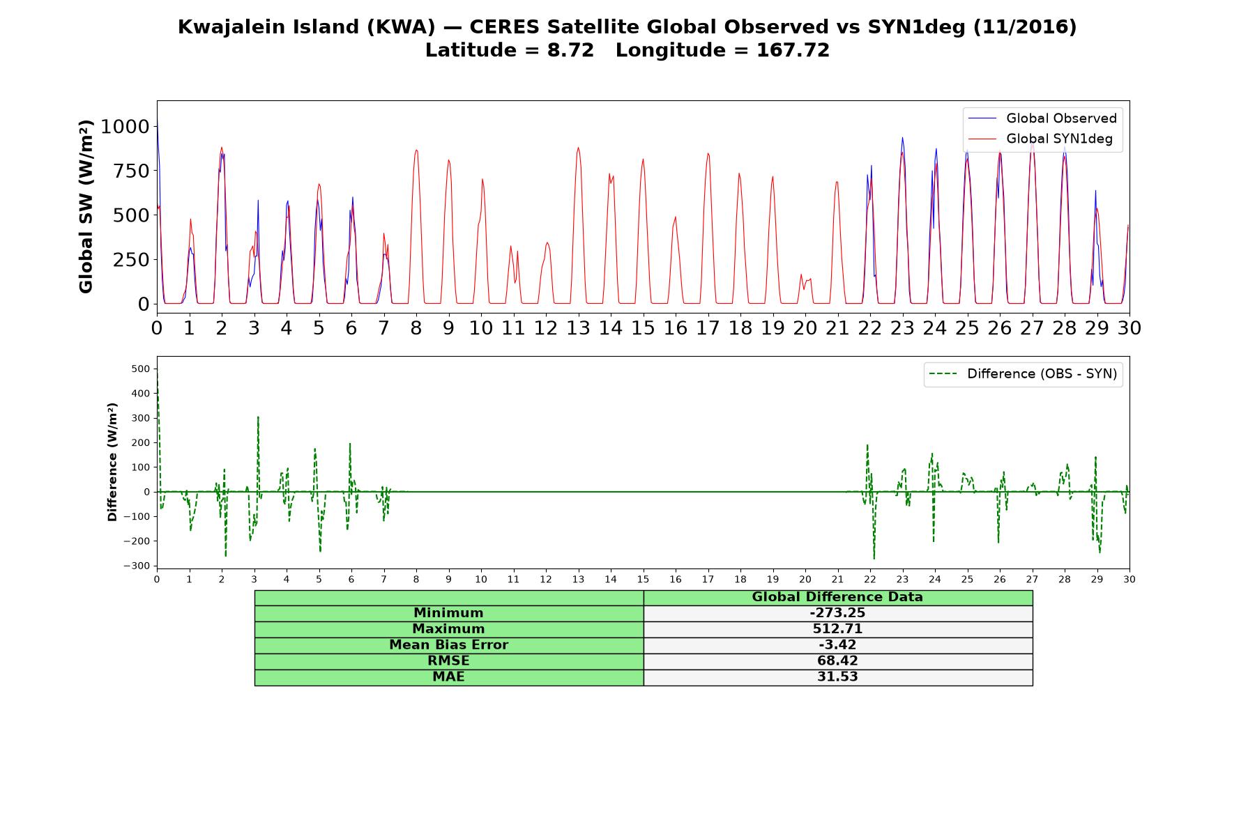Screen dimensions: 1255x836
Task: Click the Global SW (W/m²) axis label
Action: click(86, 207)
